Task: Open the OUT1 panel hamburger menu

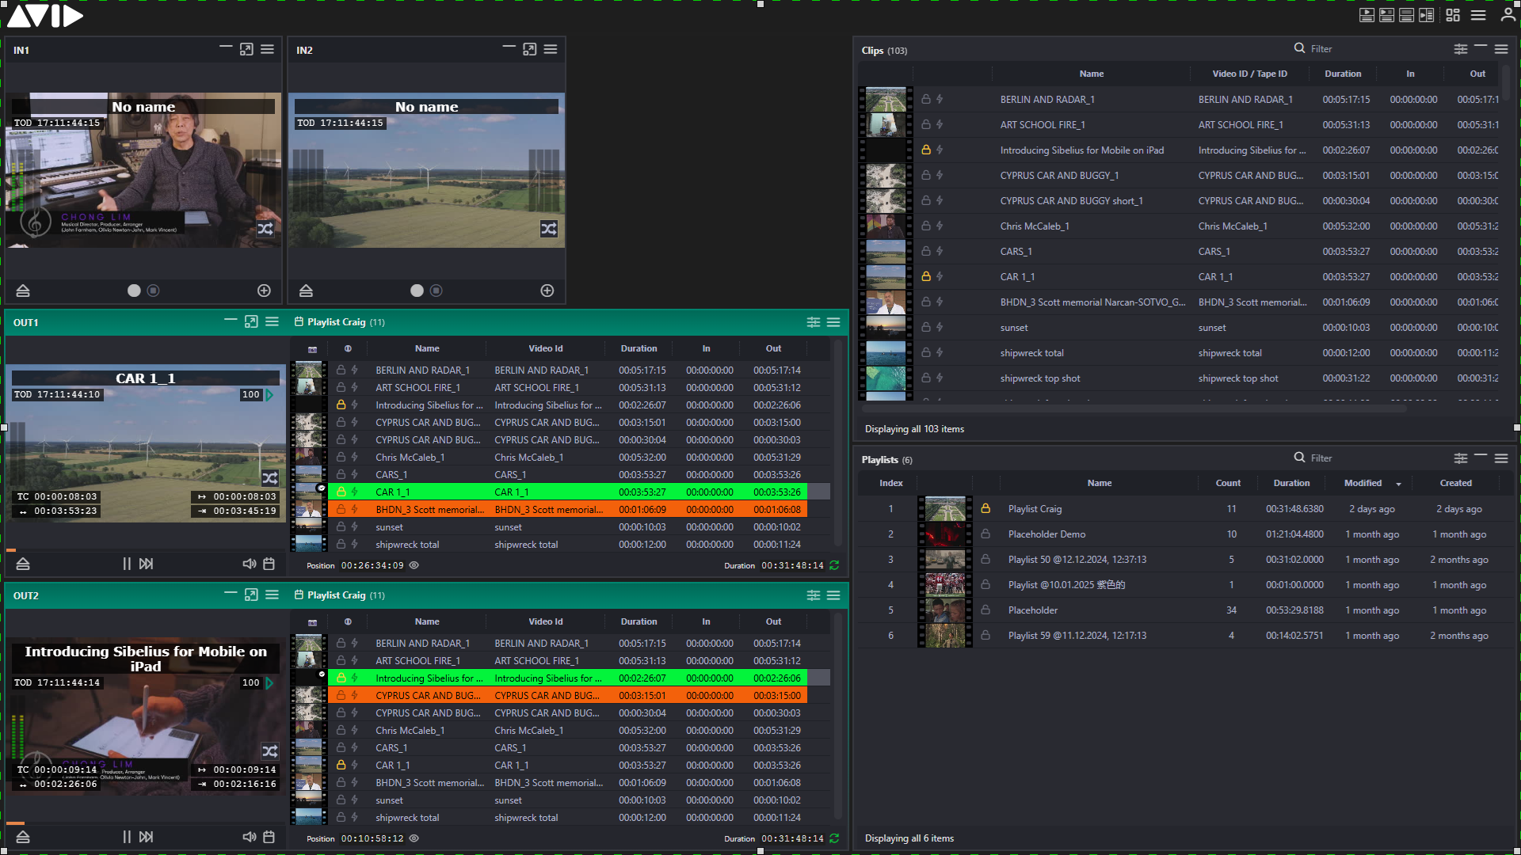Action: pos(272,321)
